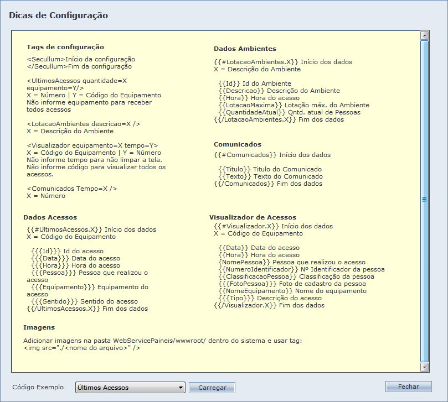This screenshot has height=402, width=448.
Task: Click the 'Código Exemplo' label
Action: point(38,387)
